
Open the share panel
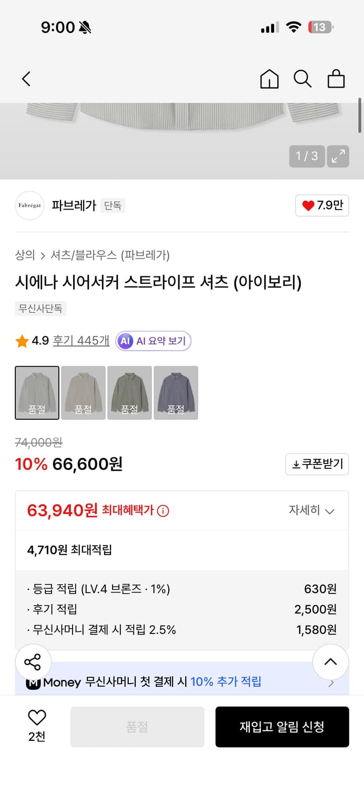(x=33, y=662)
